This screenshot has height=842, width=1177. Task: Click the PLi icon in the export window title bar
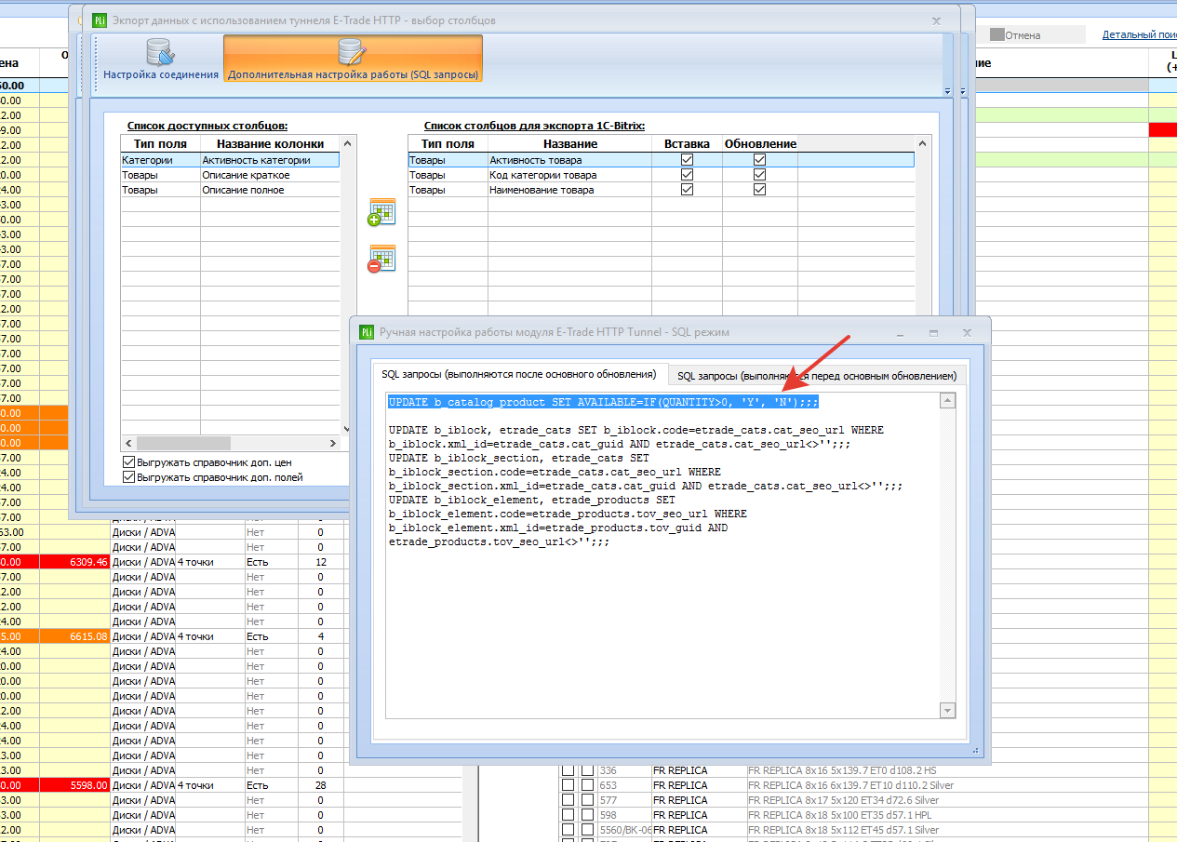[100, 20]
